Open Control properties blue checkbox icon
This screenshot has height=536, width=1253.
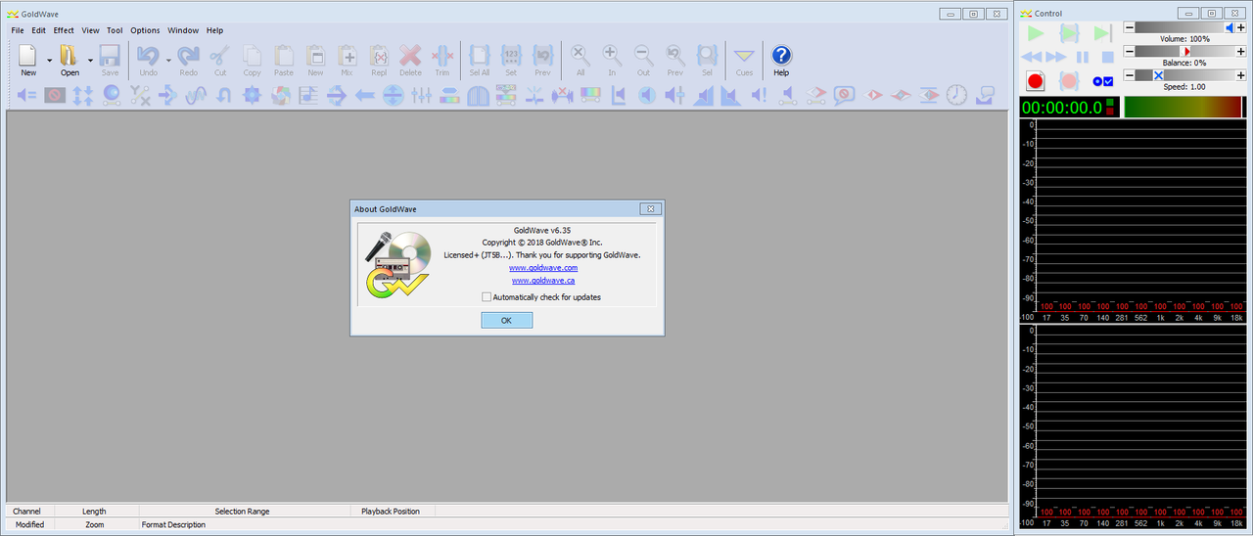[x=1103, y=81]
